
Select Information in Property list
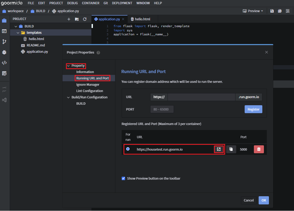[85, 72]
